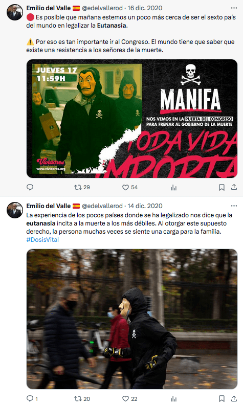View analytics of the 16 dic. tweet

(x=173, y=188)
